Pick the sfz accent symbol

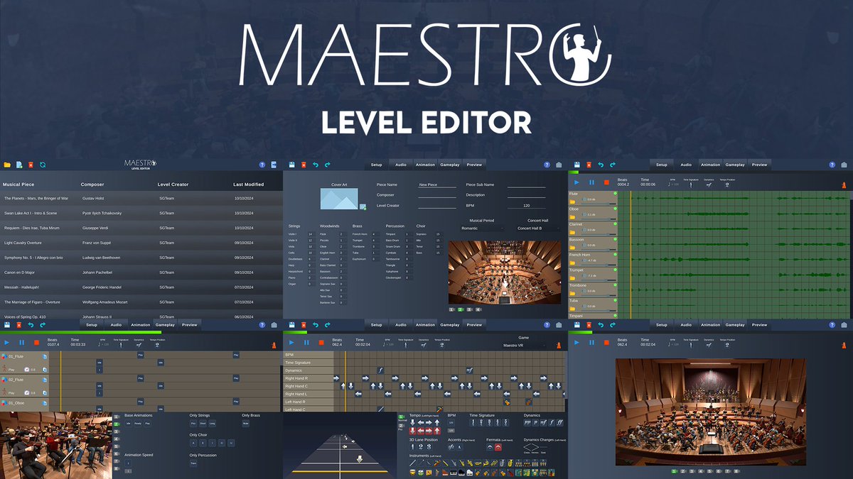(x=451, y=447)
